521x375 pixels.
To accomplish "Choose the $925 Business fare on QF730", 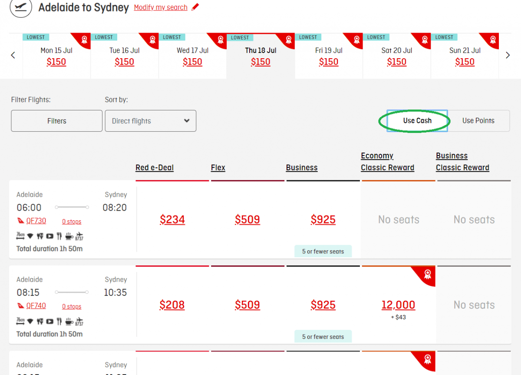I will click(323, 220).
